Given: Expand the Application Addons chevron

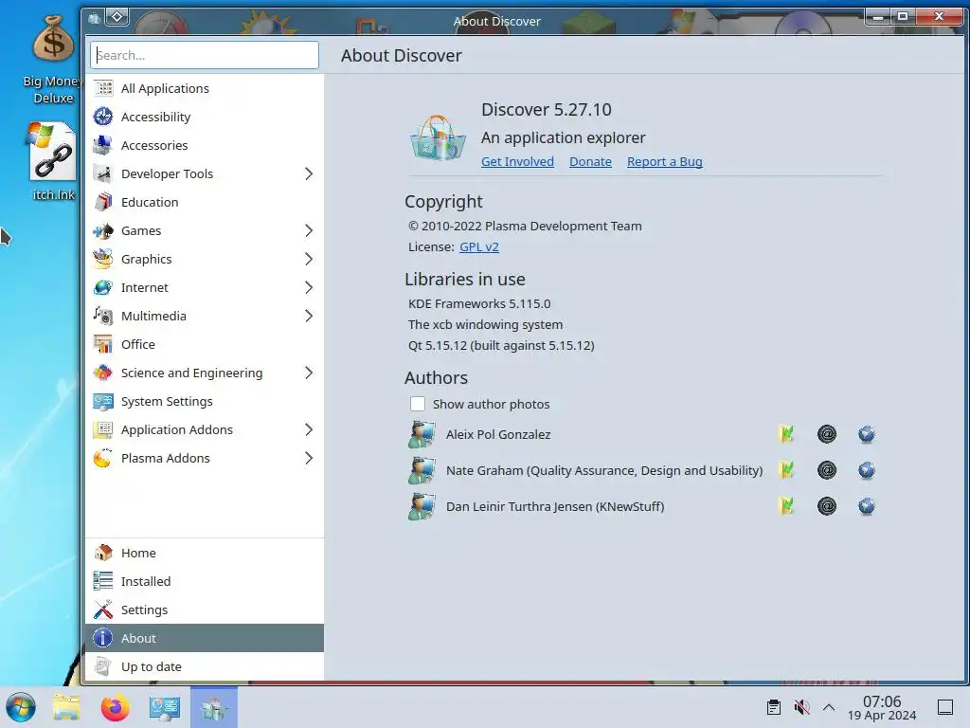Looking at the screenshot, I should point(309,429).
